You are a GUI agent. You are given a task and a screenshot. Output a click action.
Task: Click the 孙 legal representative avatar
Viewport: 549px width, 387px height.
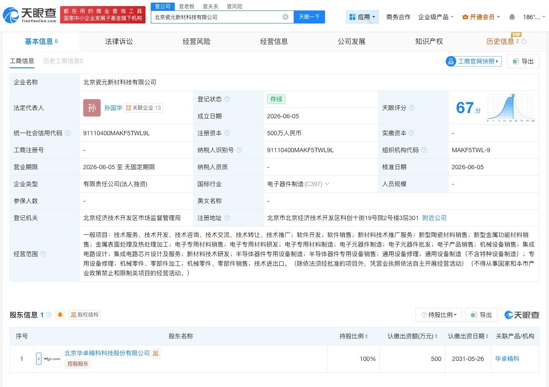point(92,108)
